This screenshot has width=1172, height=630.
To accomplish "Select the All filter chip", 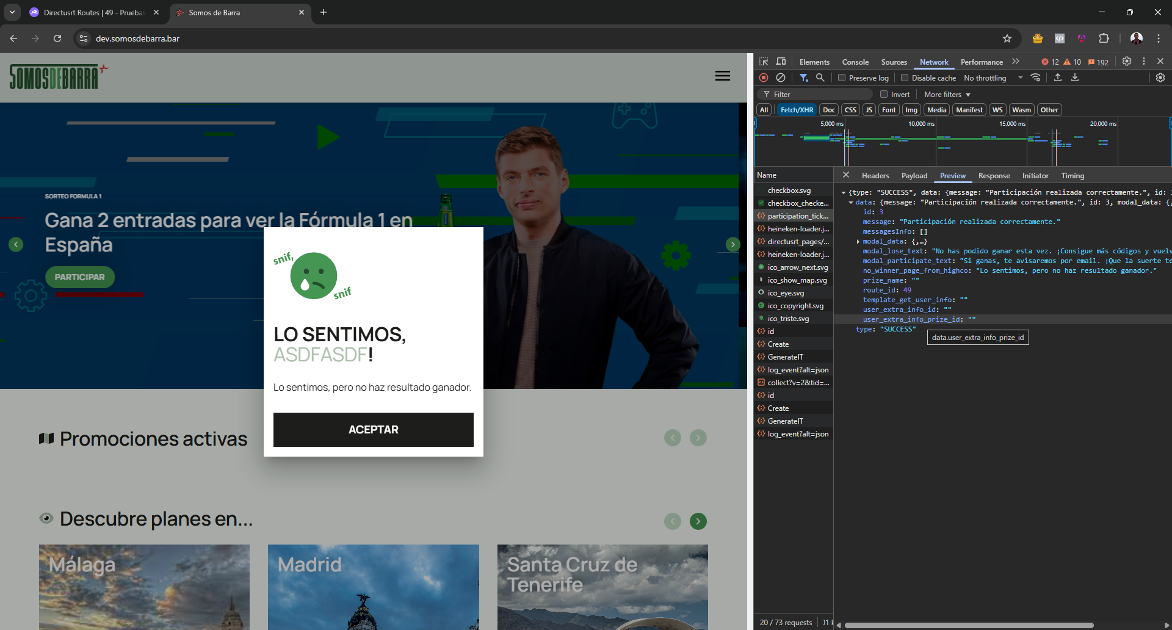I will point(764,110).
